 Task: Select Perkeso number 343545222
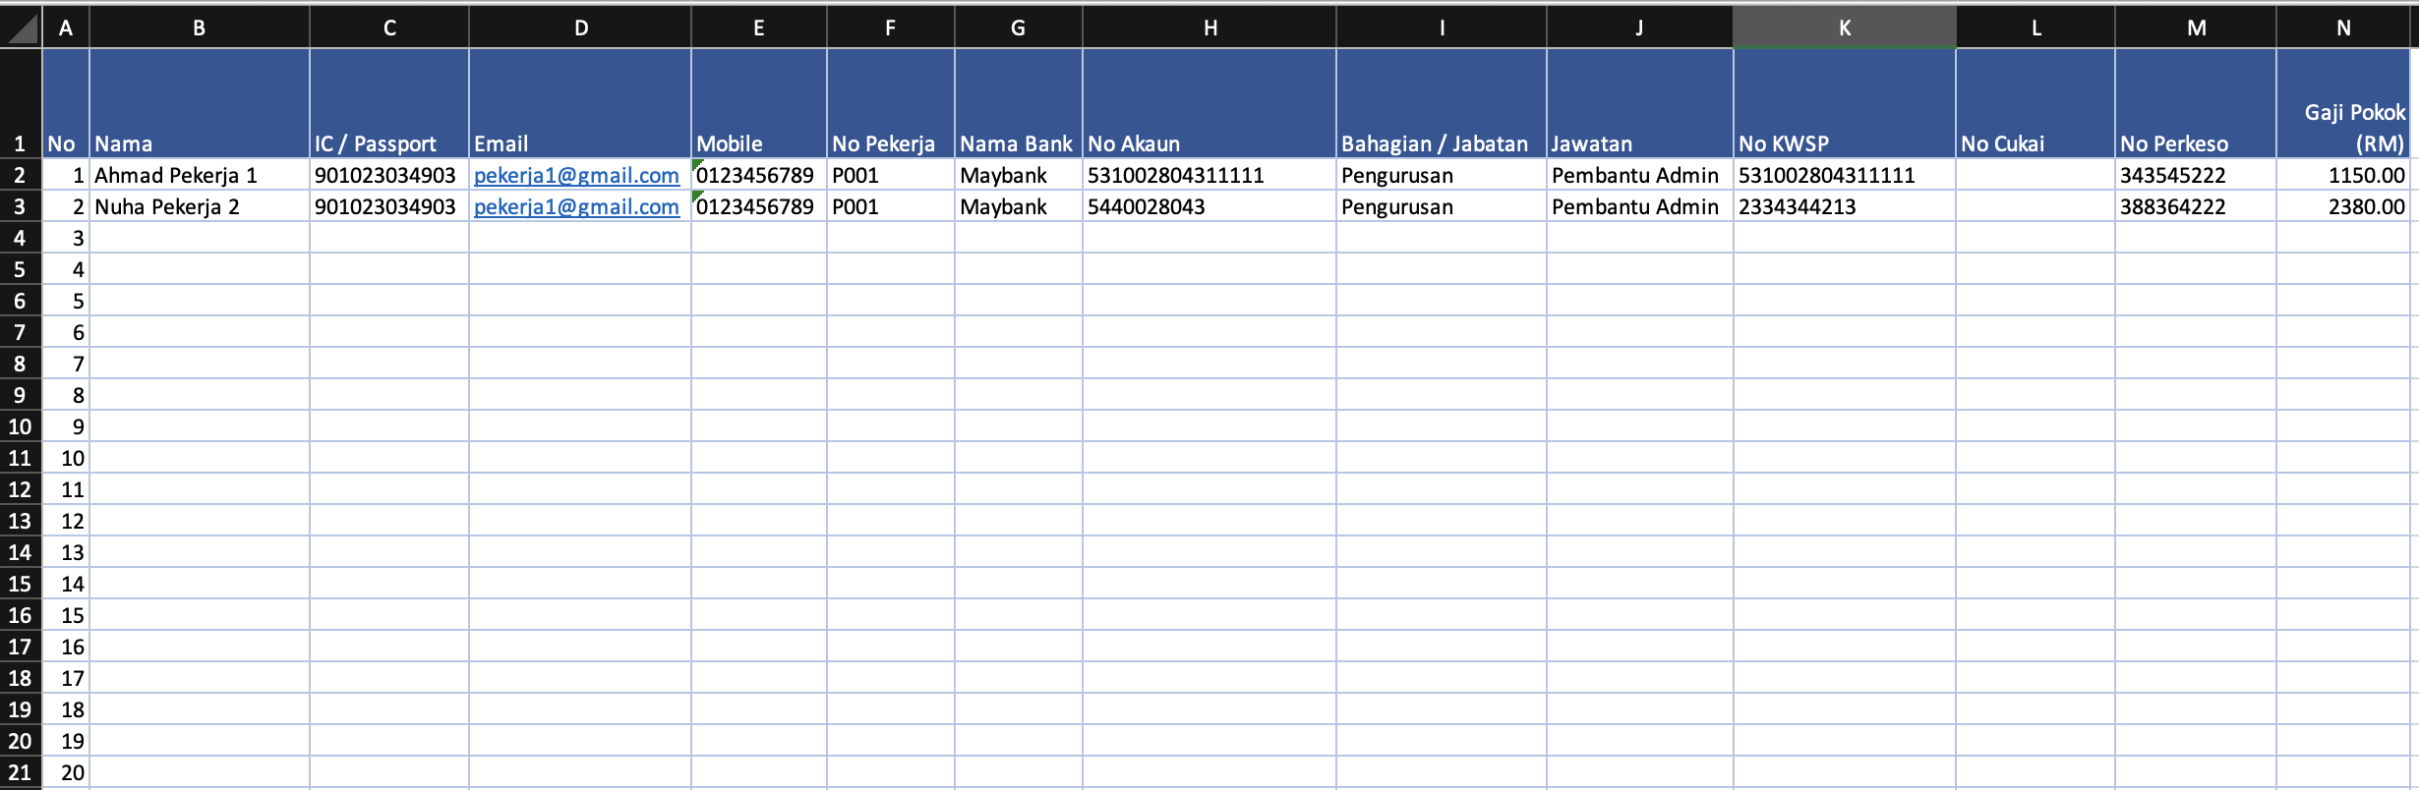coord(2196,175)
